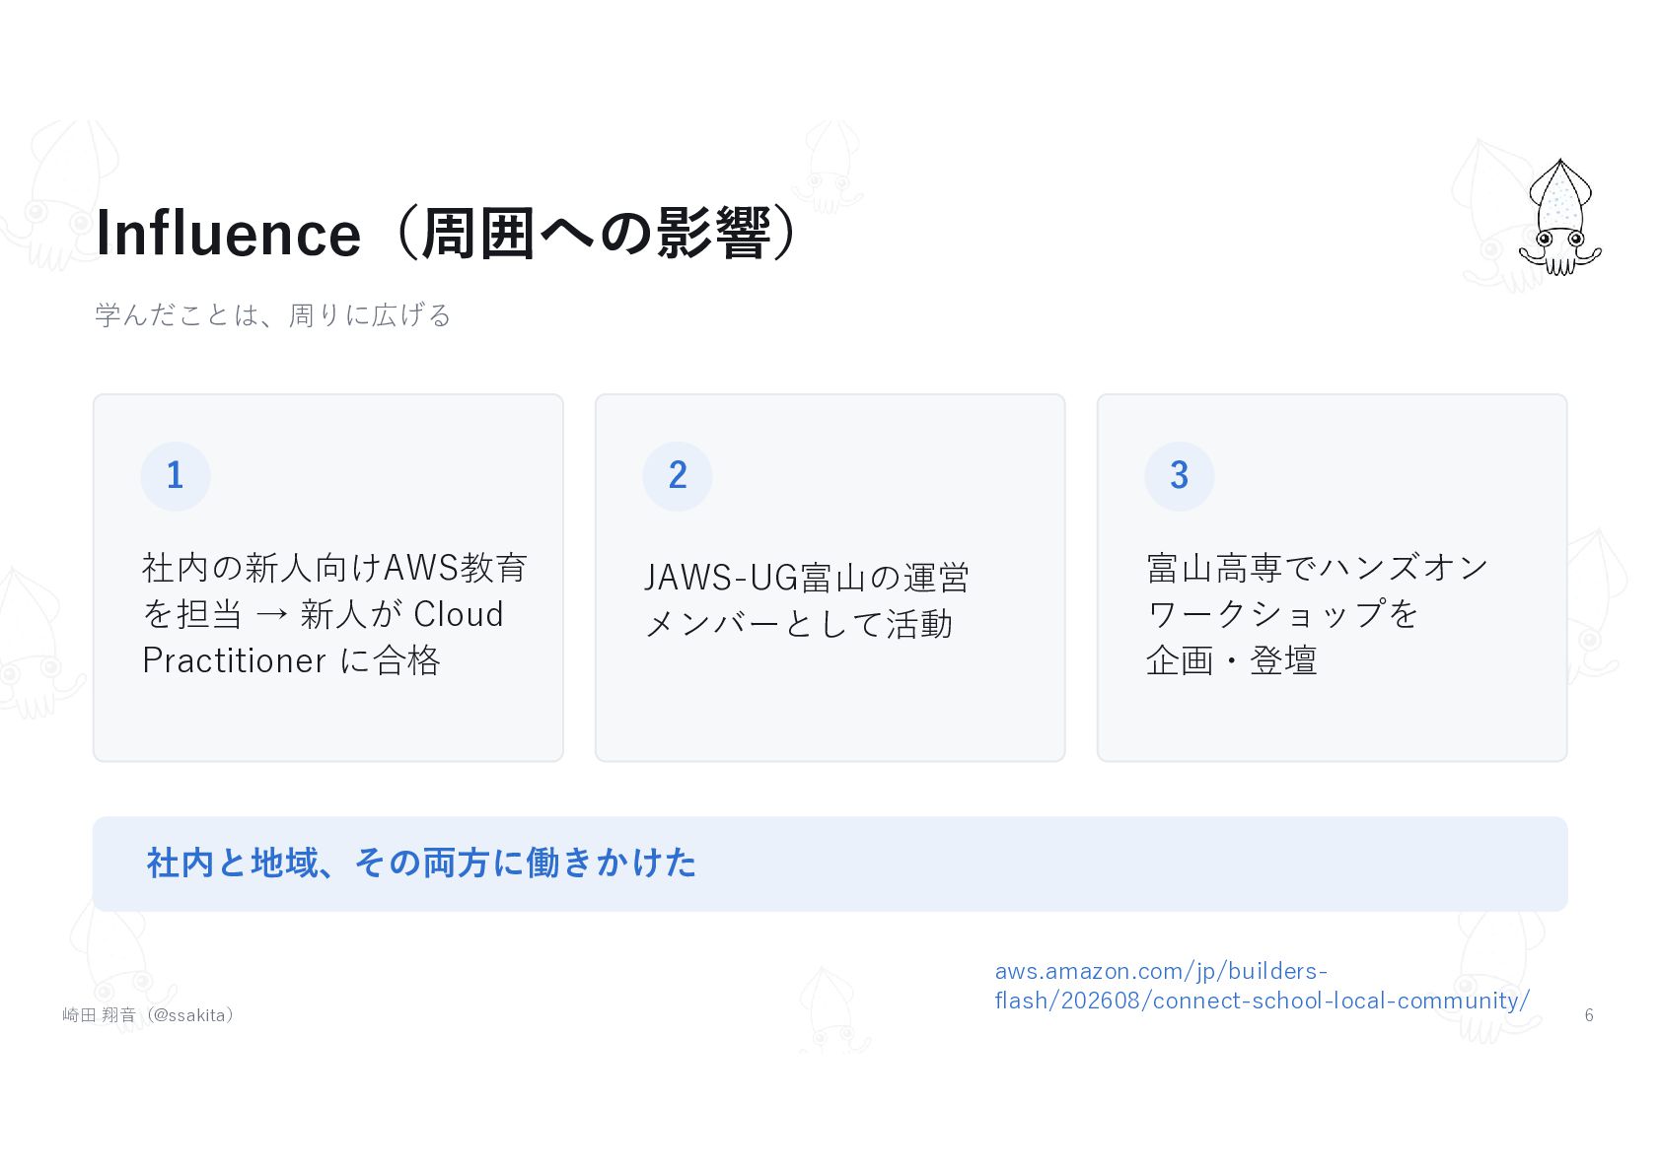
Task: Click the number 3 circle badge
Action: (x=1180, y=476)
